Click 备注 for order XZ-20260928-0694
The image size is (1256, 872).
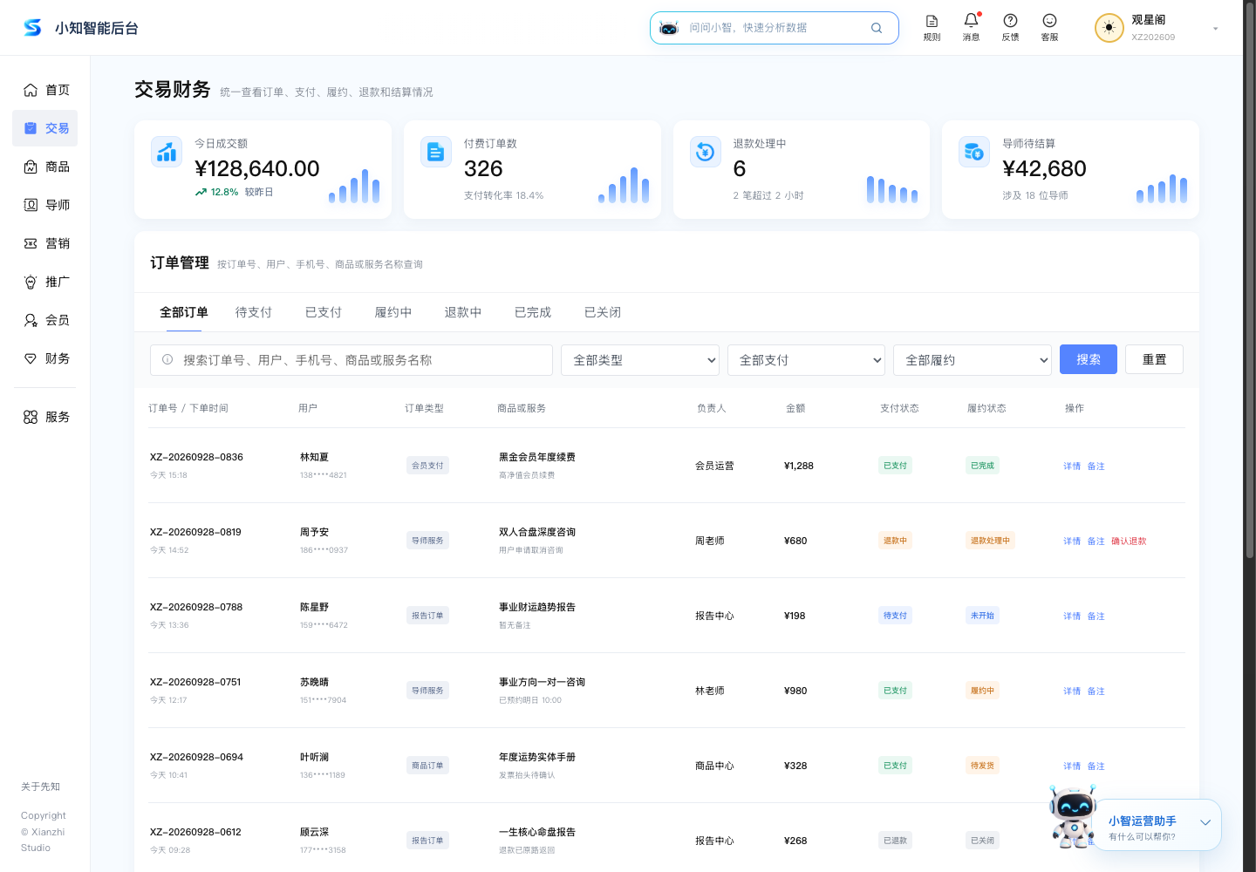click(1096, 766)
